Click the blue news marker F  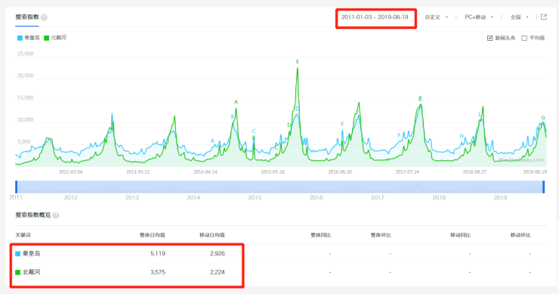coord(399,135)
